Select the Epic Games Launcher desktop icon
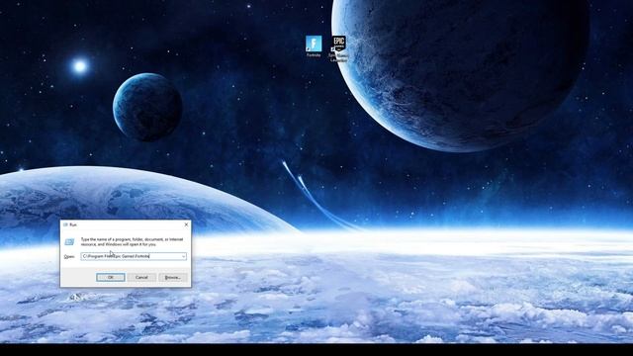Image resolution: width=633 pixels, height=356 pixels. tap(338, 48)
